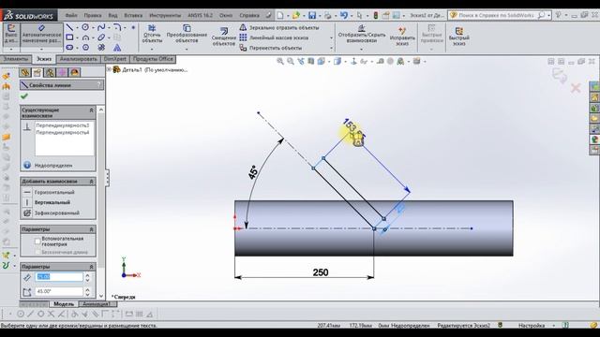The height and width of the screenshot is (337, 600).
Task: Open dropdown arrow next to Line tool
Action: pos(77,28)
